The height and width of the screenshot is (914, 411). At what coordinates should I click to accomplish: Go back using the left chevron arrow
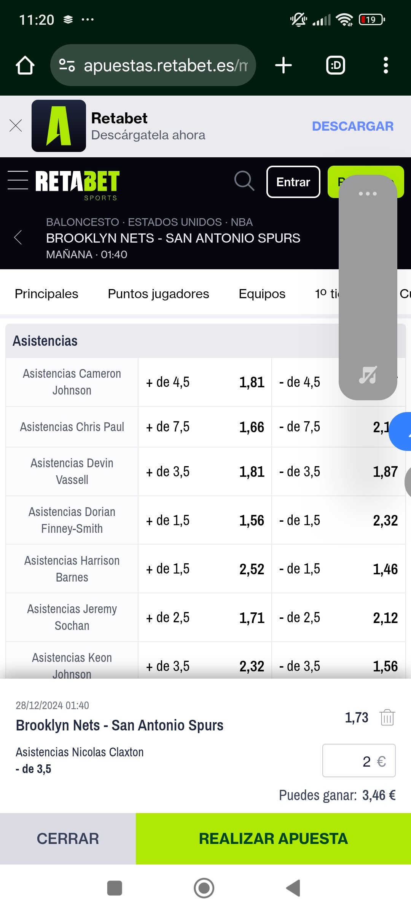tap(18, 238)
